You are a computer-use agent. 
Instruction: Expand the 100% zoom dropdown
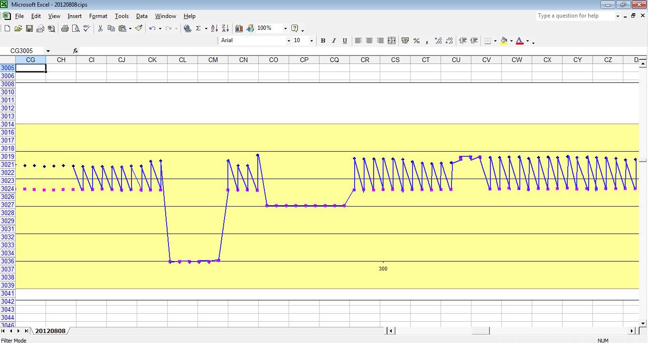285,28
